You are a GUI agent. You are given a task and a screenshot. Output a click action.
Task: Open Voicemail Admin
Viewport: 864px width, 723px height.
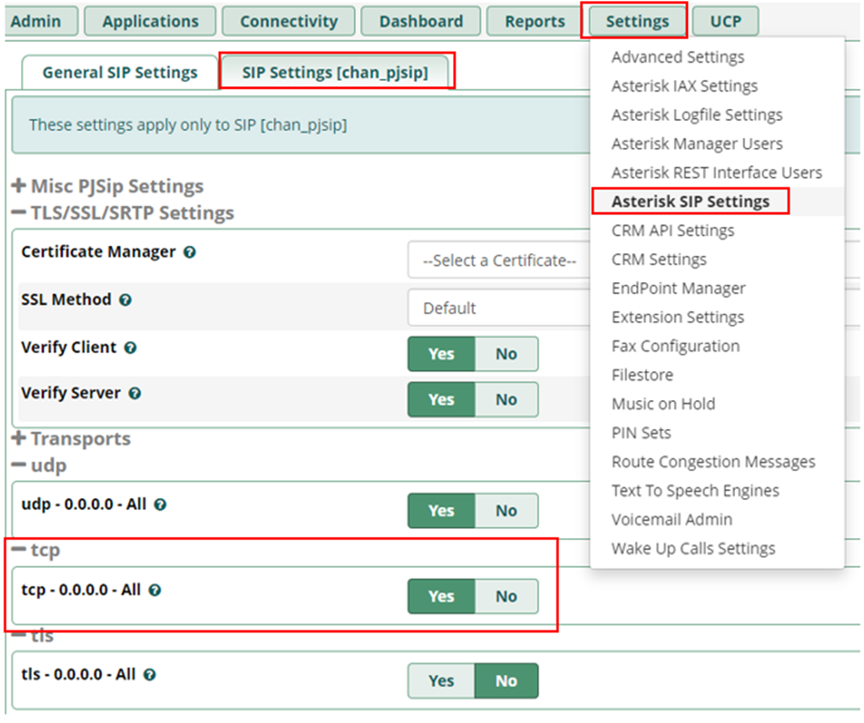click(x=672, y=520)
